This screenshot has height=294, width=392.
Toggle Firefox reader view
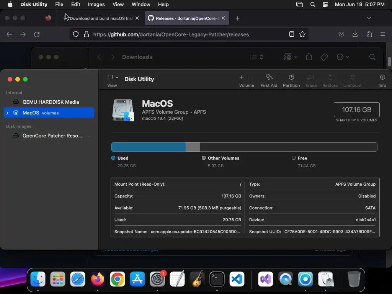click(x=291, y=34)
